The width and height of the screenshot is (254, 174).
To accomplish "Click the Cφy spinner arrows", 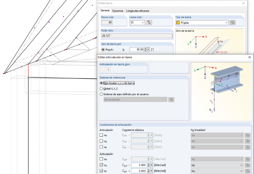I will coord(148,165).
